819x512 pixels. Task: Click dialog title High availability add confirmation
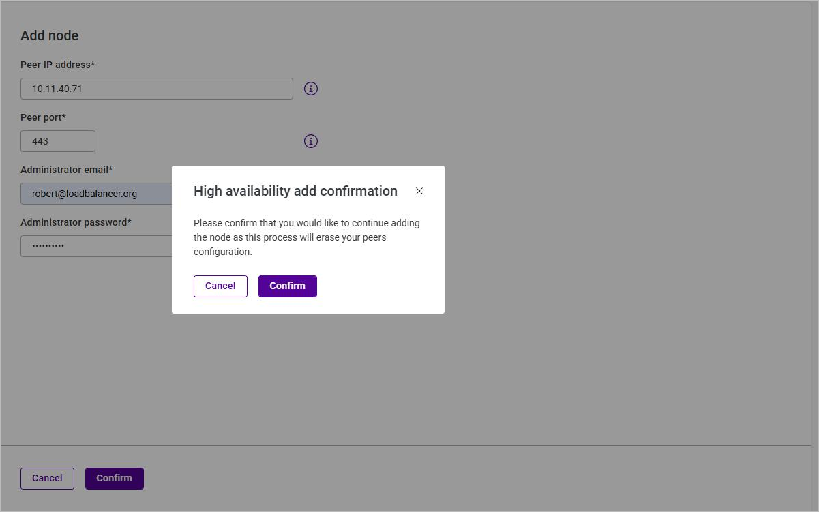295,191
